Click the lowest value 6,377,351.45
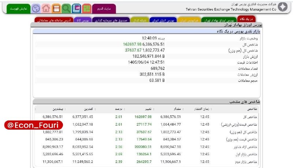 [x=83, y=117]
